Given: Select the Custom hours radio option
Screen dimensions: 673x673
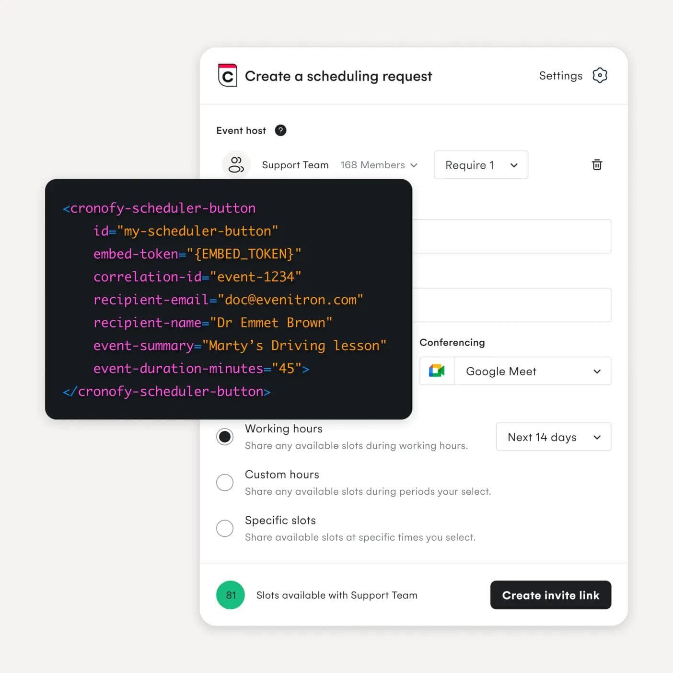Looking at the screenshot, I should pyautogui.click(x=225, y=482).
